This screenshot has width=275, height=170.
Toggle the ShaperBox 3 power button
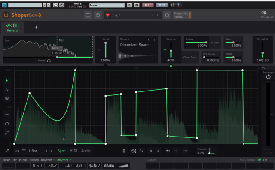pos(6,15)
